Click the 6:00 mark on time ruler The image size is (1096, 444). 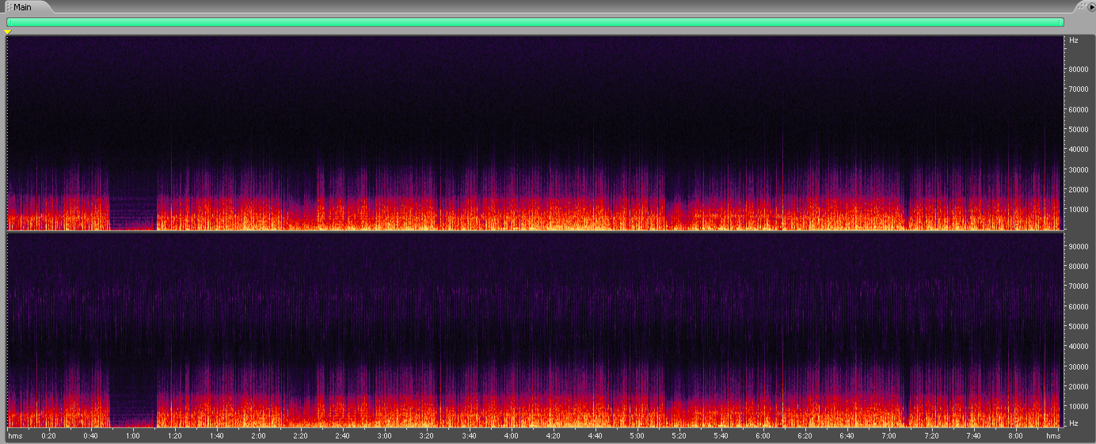(x=763, y=436)
